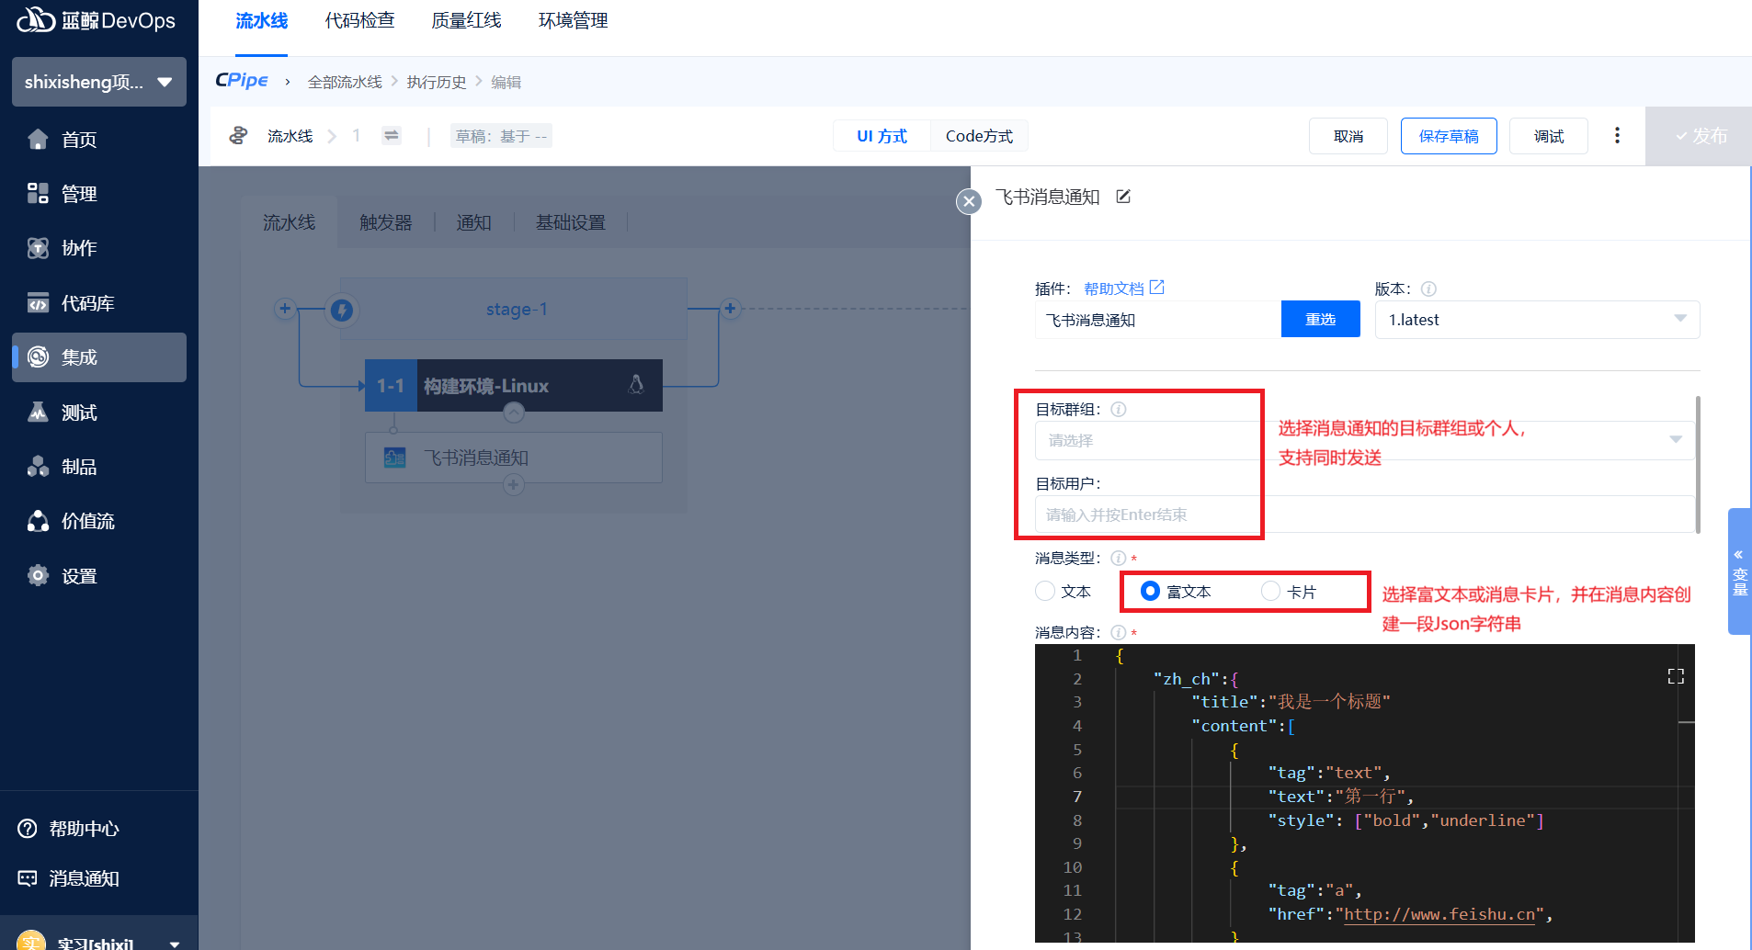Open the 目标群组 selection dropdown
Image resolution: width=1752 pixels, height=950 pixels.
point(1364,440)
